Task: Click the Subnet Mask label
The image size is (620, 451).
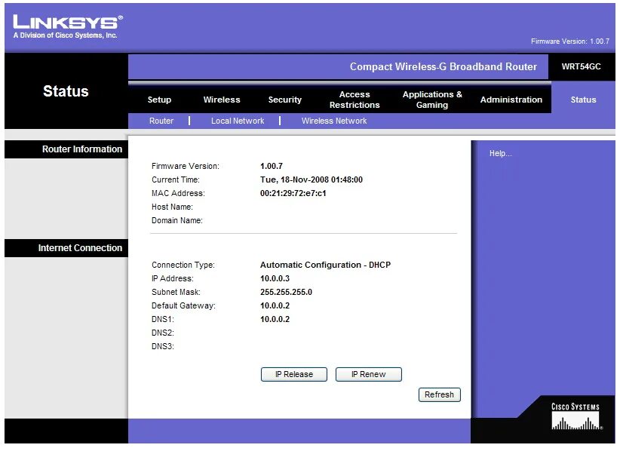Action: (x=176, y=292)
